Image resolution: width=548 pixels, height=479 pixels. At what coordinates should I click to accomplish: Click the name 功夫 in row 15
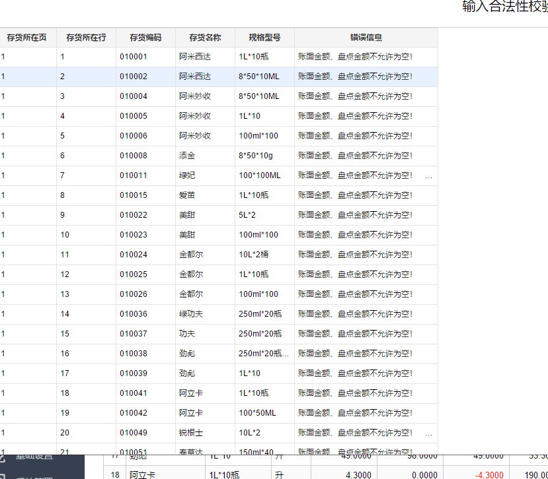(187, 334)
